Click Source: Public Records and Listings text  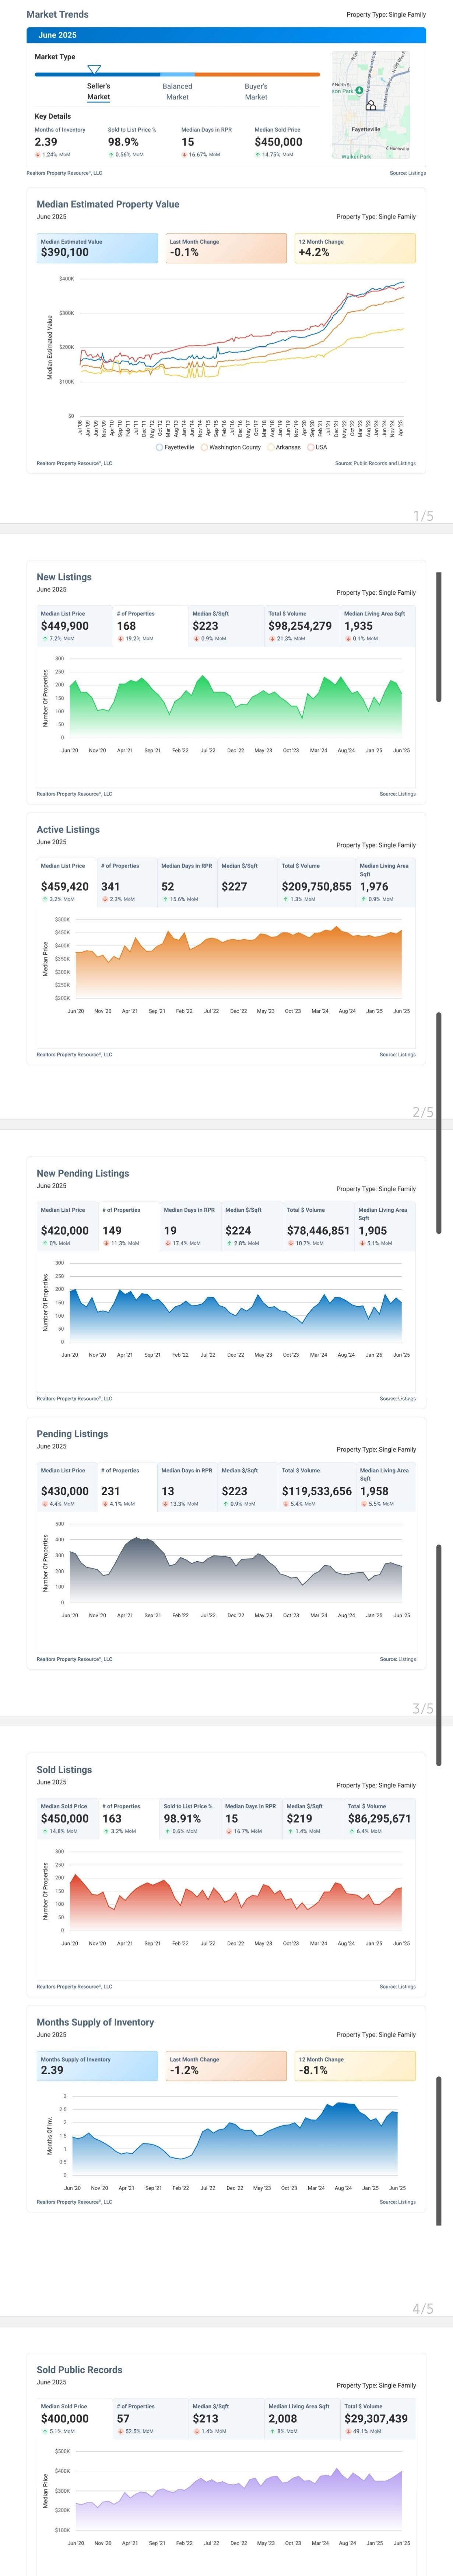coord(375,463)
